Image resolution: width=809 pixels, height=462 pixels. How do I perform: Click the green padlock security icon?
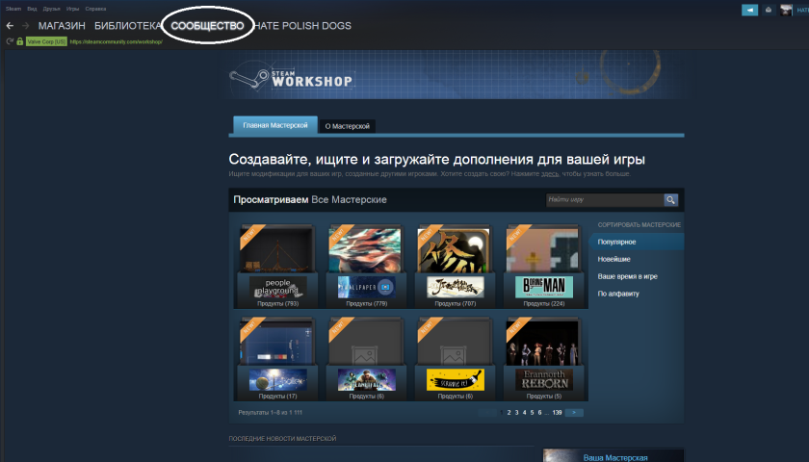tap(19, 41)
